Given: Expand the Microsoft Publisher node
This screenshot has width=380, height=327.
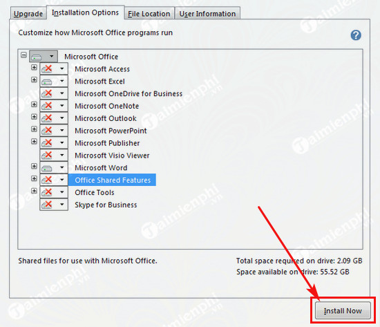Looking at the screenshot, I should (34, 142).
